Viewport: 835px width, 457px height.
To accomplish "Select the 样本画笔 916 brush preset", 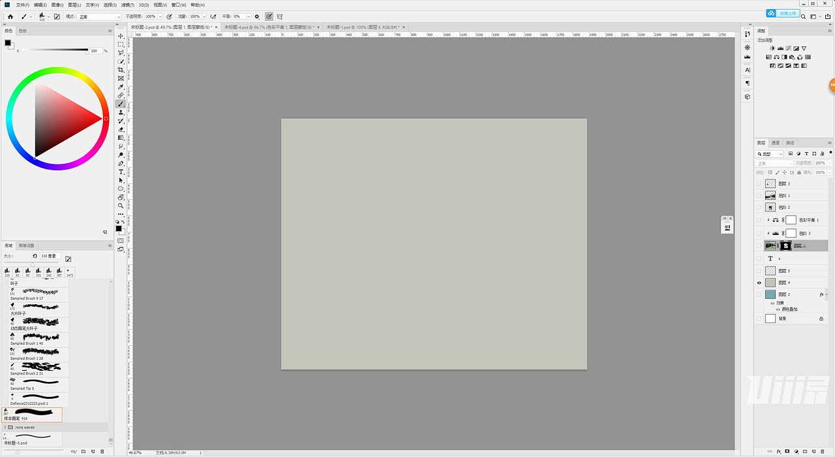I will click(x=33, y=416).
